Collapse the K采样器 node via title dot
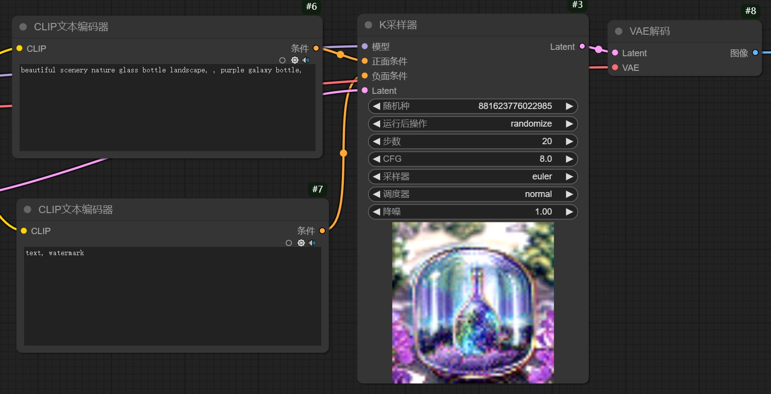 point(368,25)
